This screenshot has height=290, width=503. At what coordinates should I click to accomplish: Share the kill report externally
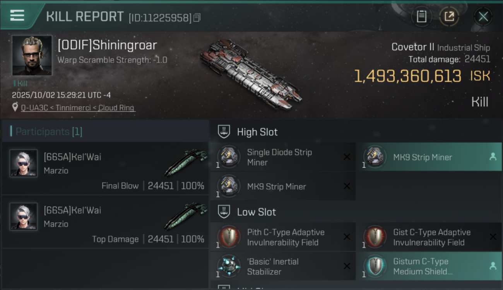click(449, 16)
